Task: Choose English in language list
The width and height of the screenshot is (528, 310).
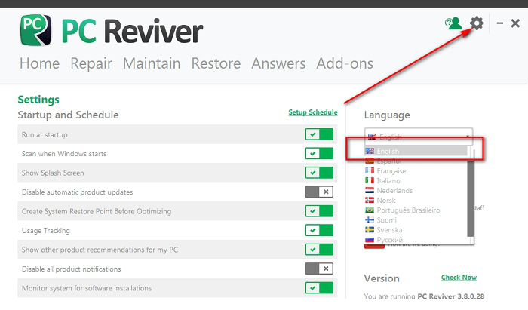Action: [416, 151]
